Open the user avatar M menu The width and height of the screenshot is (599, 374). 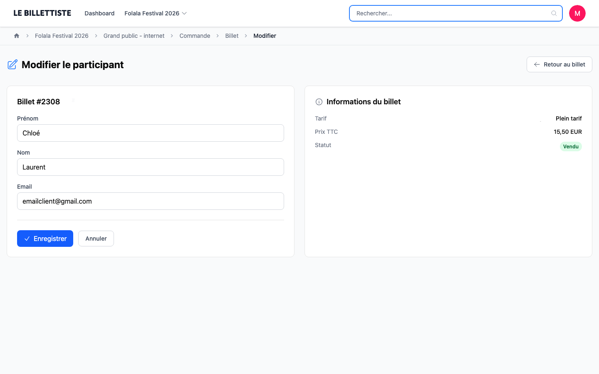(577, 13)
